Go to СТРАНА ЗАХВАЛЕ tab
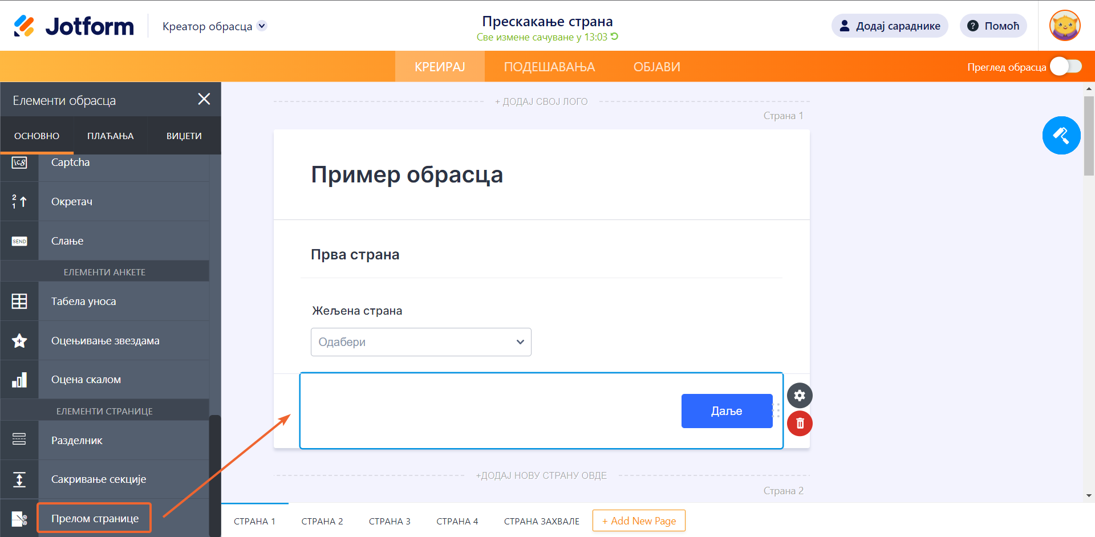The image size is (1095, 537). point(542,521)
